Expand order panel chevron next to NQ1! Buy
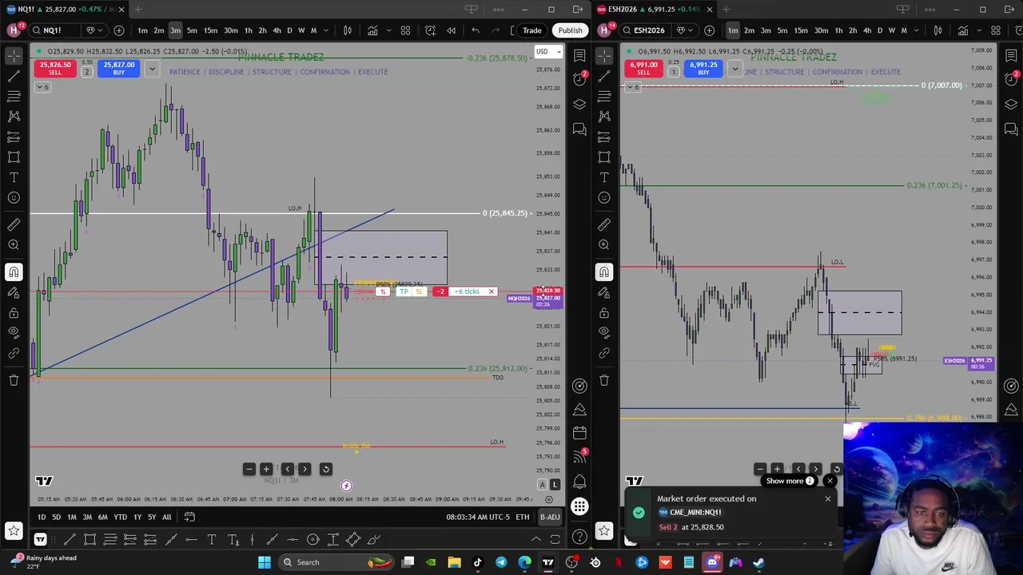Screen dimensions: 1023x575 [x=151, y=69]
